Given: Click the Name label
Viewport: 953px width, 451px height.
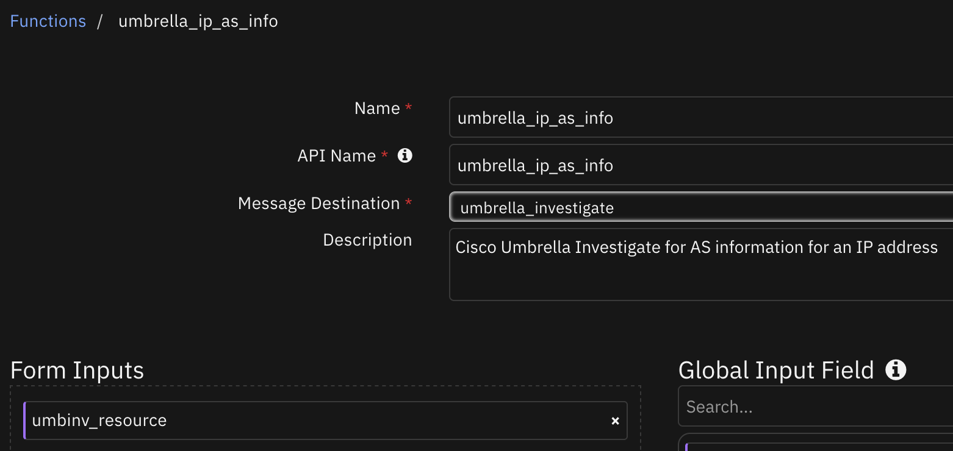Looking at the screenshot, I should click(x=377, y=108).
